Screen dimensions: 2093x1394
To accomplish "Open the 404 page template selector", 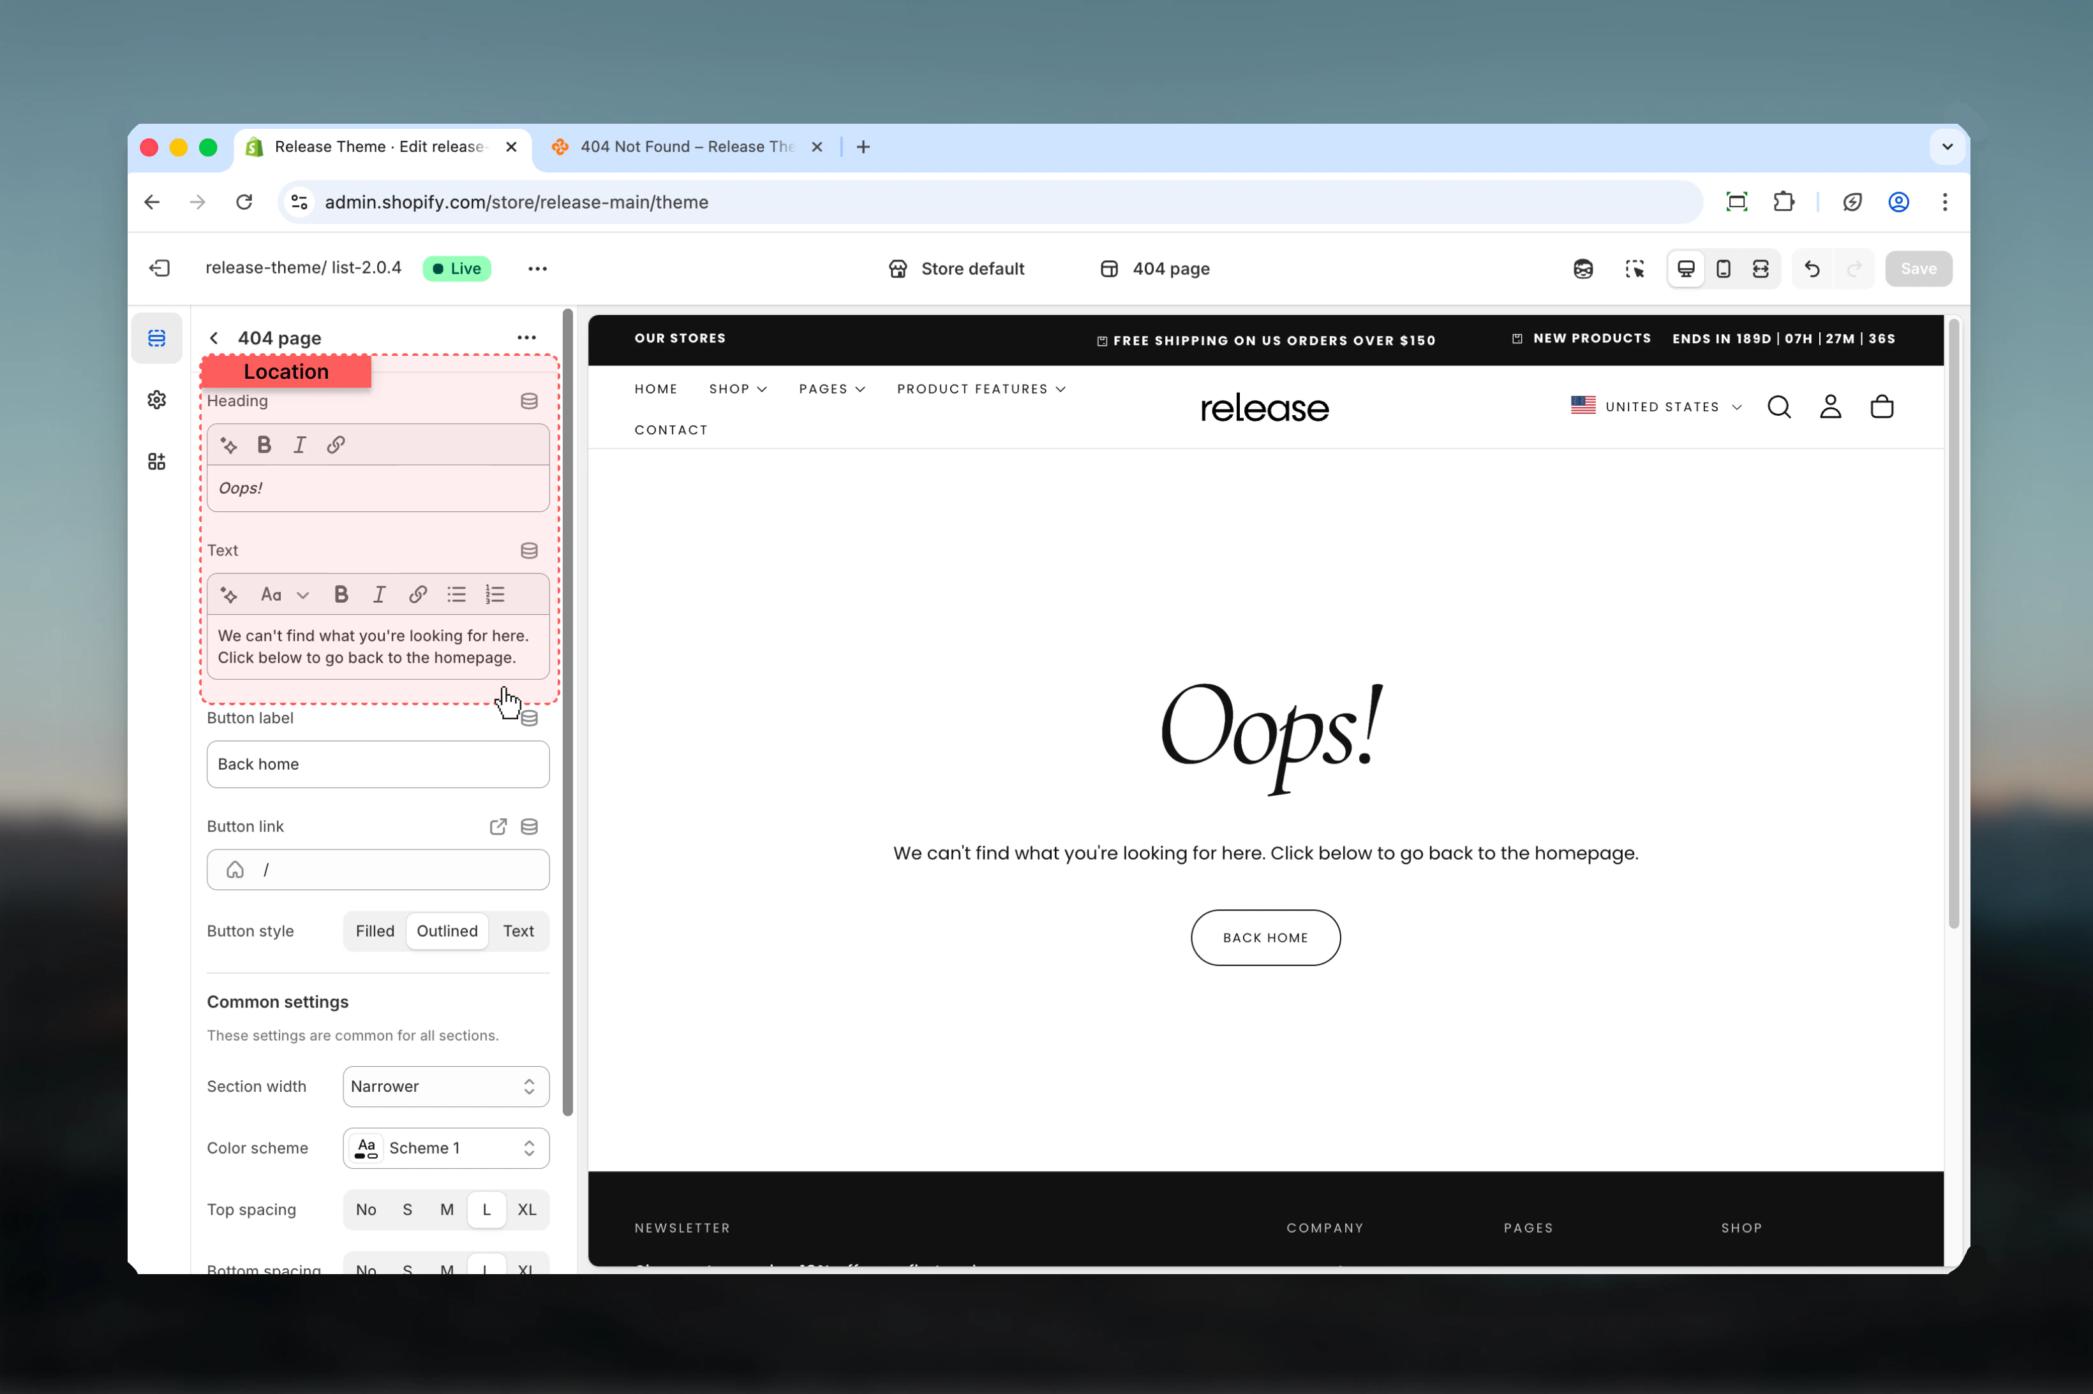I will [1154, 269].
